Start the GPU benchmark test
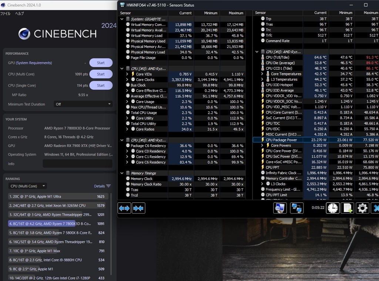 pyautogui.click(x=101, y=63)
